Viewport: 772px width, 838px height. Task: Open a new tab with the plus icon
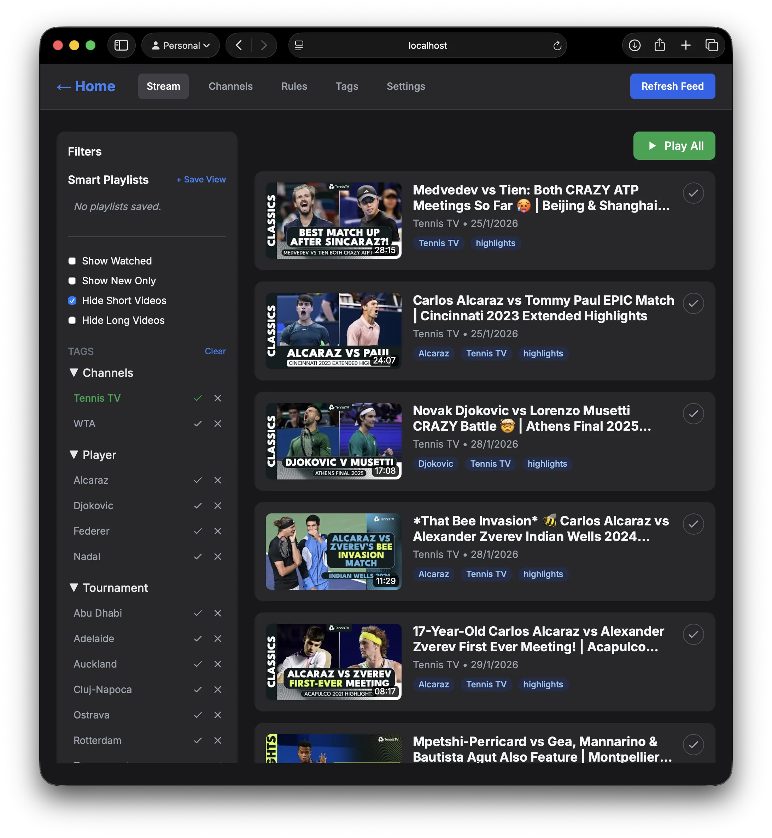(685, 45)
